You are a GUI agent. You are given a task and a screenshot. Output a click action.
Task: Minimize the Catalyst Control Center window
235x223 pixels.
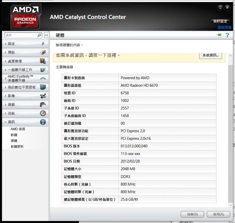tap(220, 7)
